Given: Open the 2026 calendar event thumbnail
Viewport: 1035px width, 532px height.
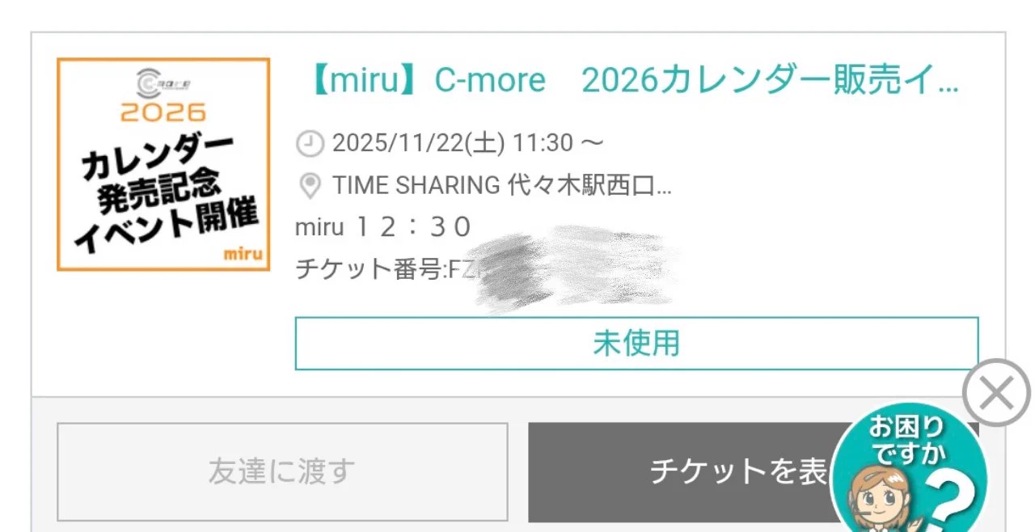Looking at the screenshot, I should [163, 164].
